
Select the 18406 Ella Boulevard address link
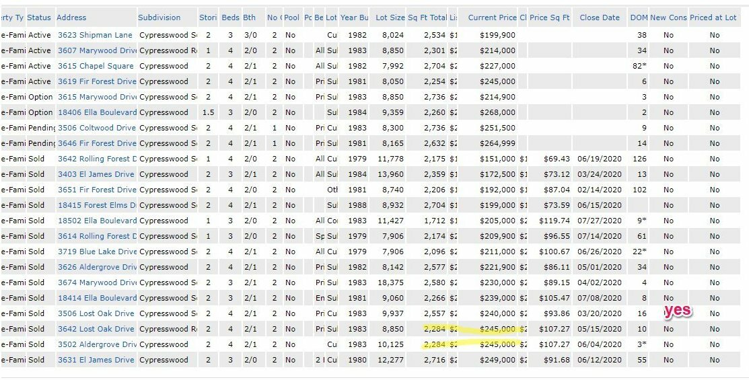pos(96,112)
